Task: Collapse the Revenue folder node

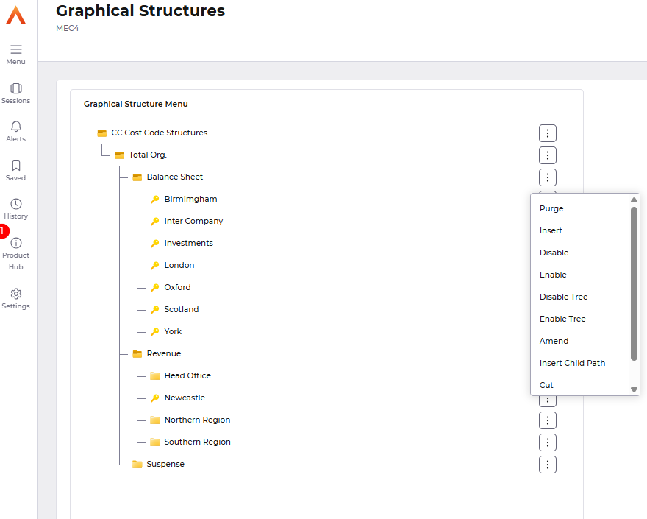Action: (x=137, y=353)
